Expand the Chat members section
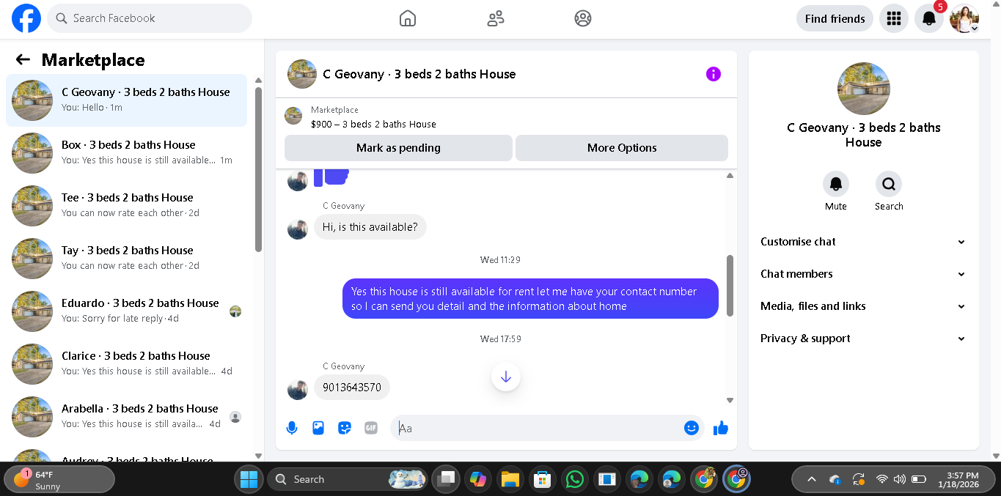This screenshot has width=1001, height=496. (863, 274)
